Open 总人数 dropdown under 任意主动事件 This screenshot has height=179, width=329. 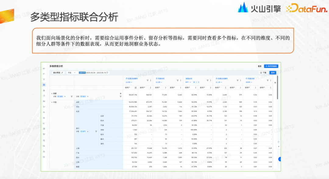coord(219,82)
